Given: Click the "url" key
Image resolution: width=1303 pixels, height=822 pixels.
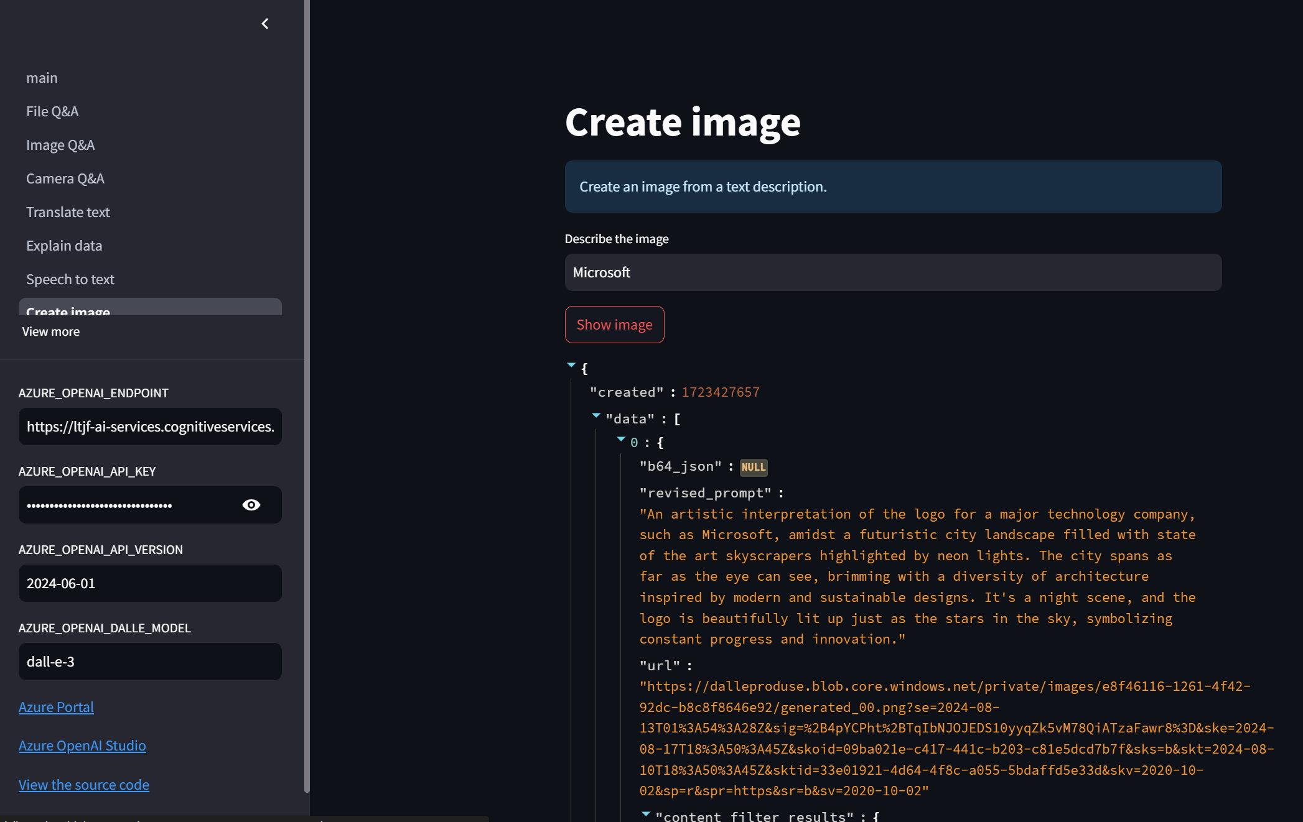Looking at the screenshot, I should pyautogui.click(x=660, y=666).
